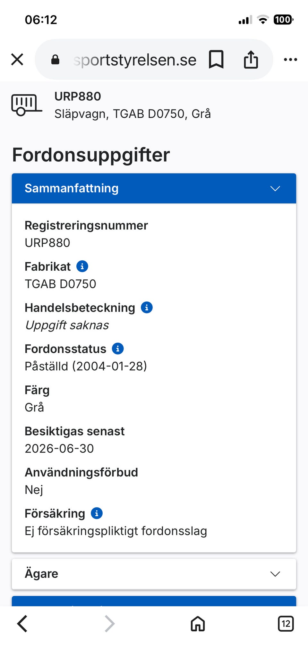Image resolution: width=308 pixels, height=668 pixels.
Task: Show info for Fordonsstatus
Action: [118, 349]
